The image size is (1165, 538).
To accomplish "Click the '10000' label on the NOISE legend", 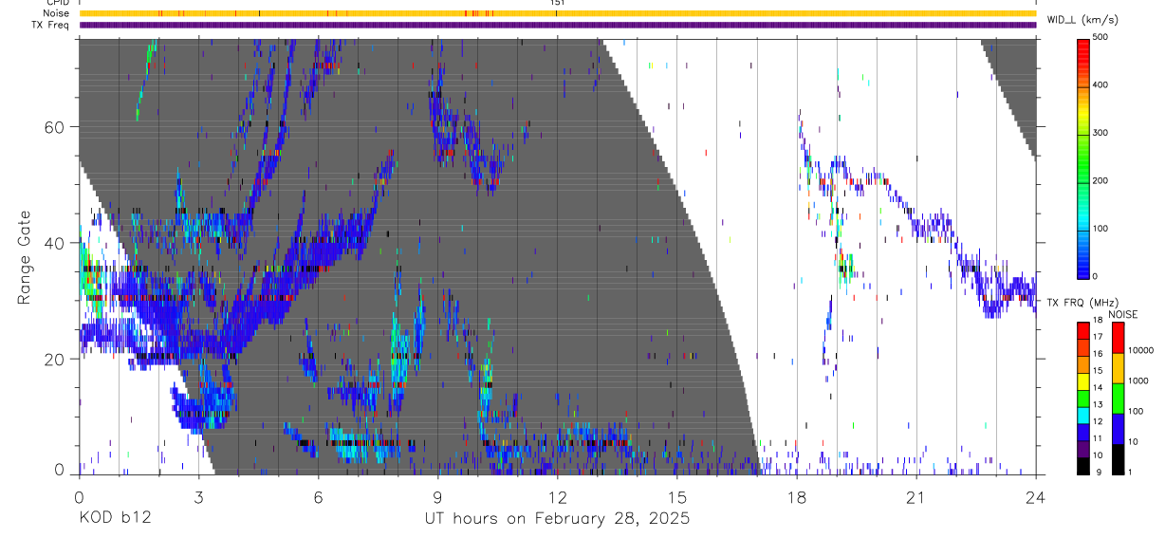I will [1141, 350].
